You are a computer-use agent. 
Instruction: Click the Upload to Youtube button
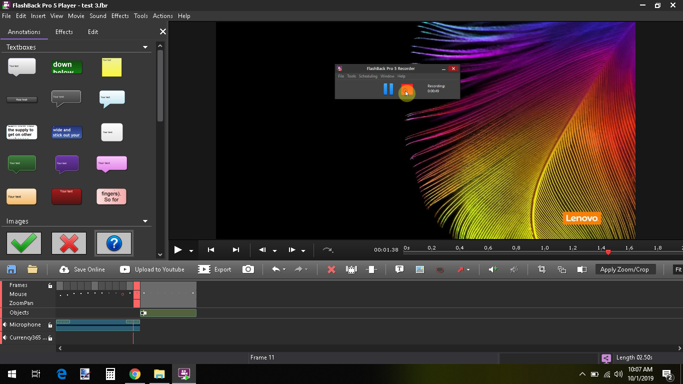click(152, 269)
